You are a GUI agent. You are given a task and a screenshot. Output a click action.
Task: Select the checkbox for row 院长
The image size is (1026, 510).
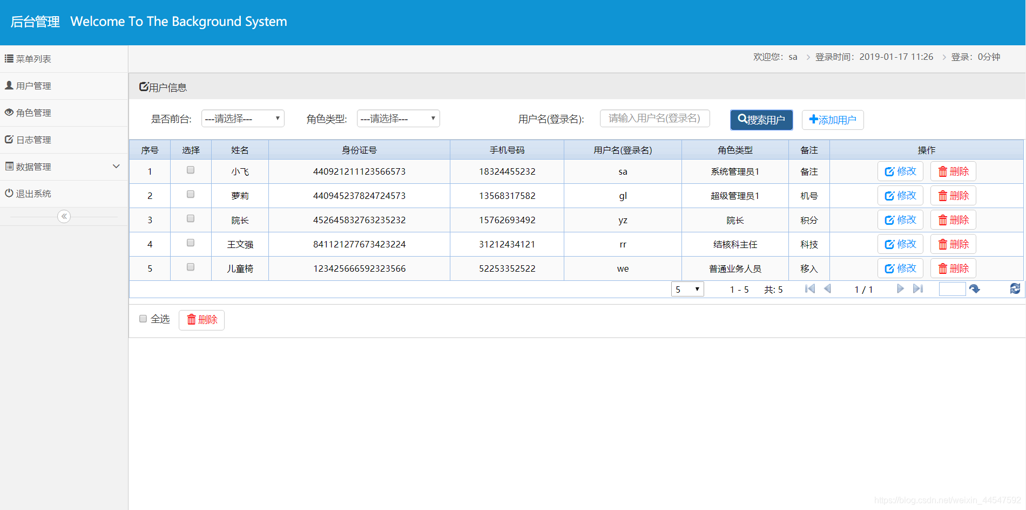[191, 218]
